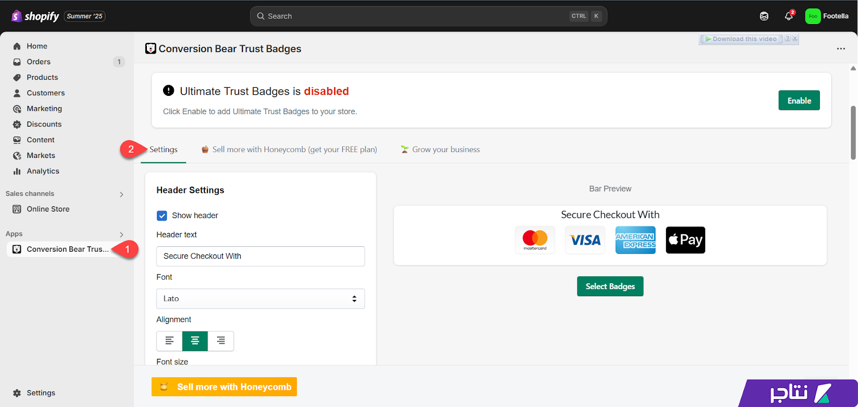Go to Home in sidebar
This screenshot has height=407, width=858.
pyautogui.click(x=37, y=46)
